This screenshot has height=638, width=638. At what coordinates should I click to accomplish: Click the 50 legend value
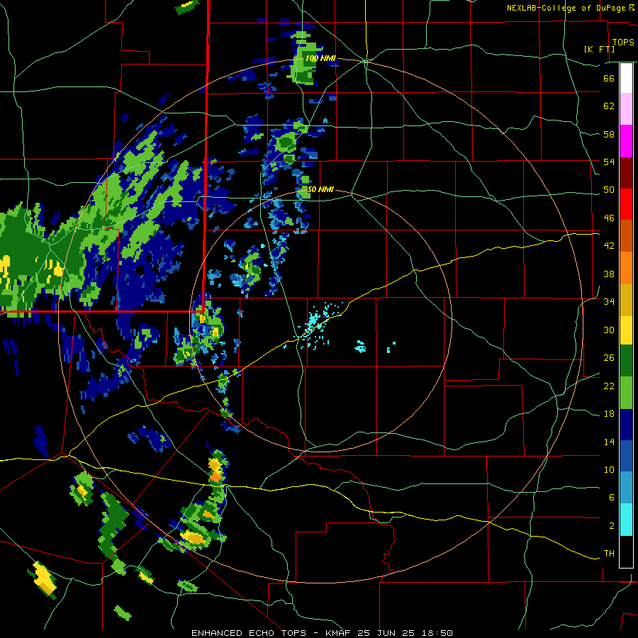[609, 190]
